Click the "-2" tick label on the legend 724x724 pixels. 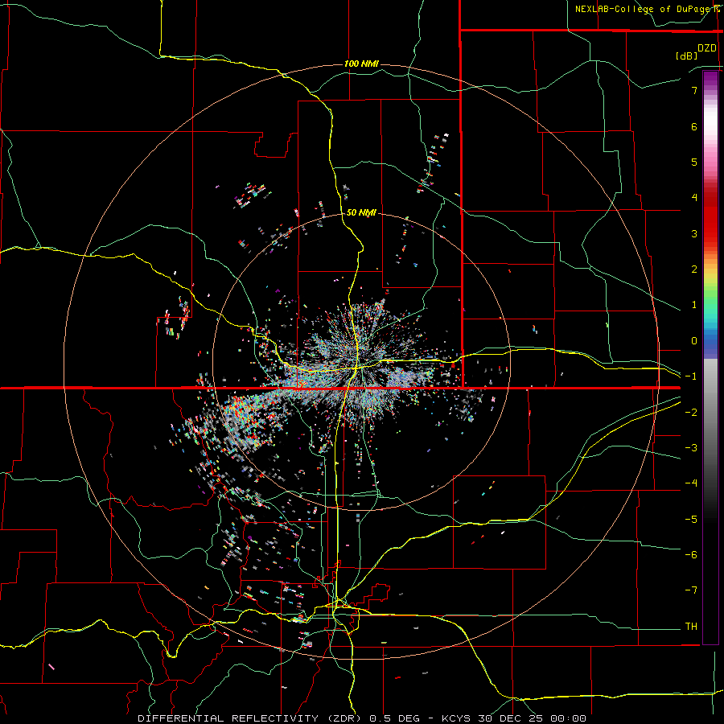691,413
